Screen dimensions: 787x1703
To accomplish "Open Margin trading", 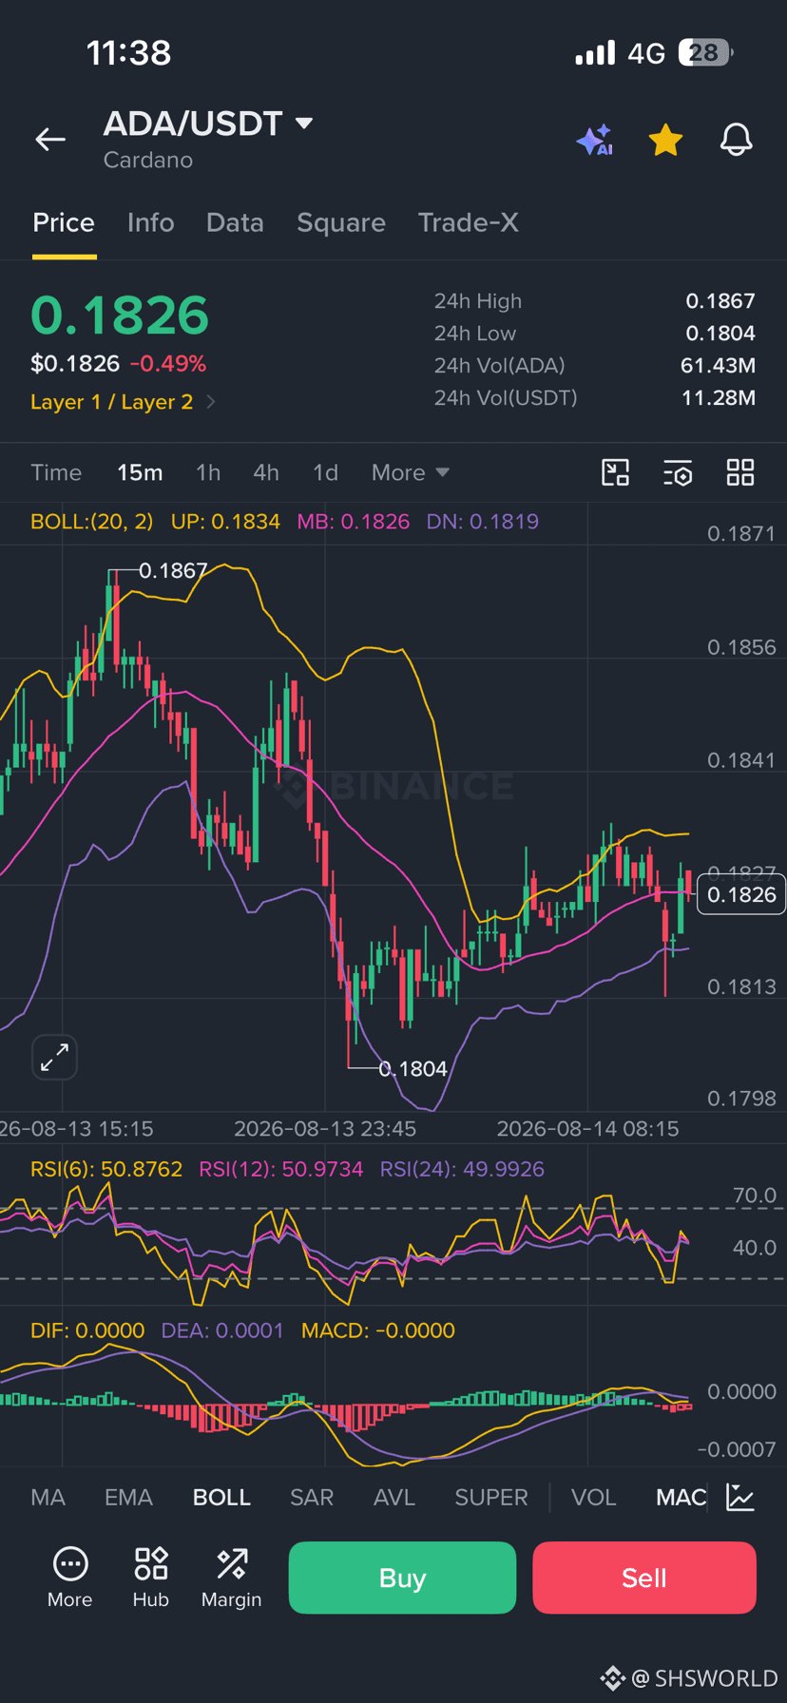I will (x=231, y=1578).
